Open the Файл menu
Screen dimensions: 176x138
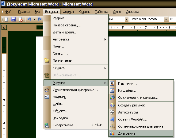tap(9, 12)
